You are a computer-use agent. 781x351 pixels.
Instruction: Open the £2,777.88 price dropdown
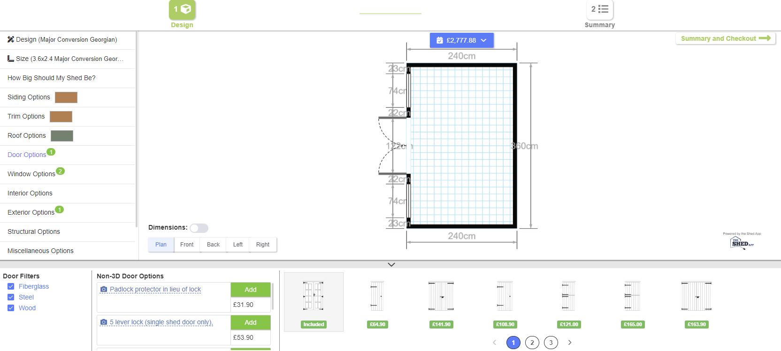click(x=461, y=40)
